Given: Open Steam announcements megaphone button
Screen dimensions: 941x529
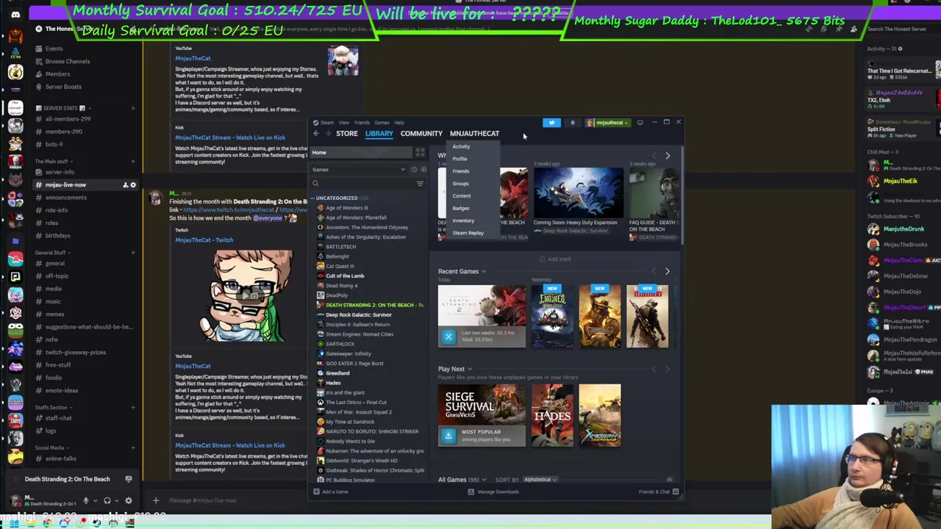Looking at the screenshot, I should [x=551, y=123].
